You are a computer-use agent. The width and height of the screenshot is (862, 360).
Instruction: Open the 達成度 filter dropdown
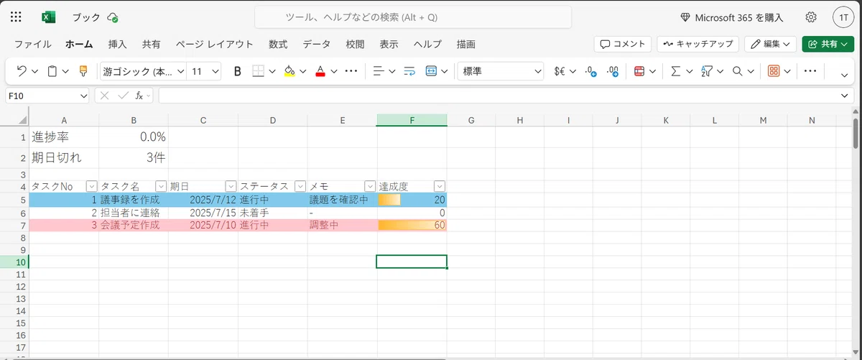[440, 186]
